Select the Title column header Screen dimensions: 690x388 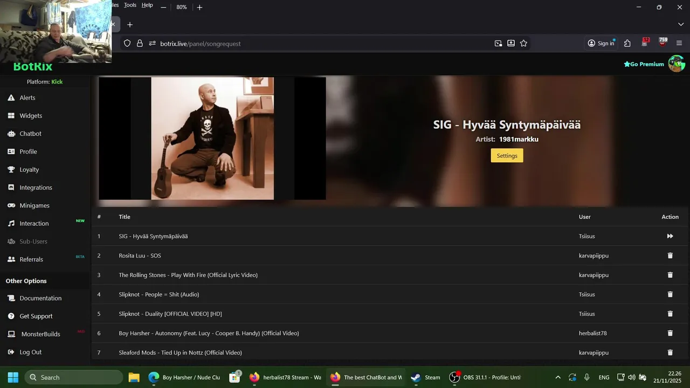click(x=125, y=217)
